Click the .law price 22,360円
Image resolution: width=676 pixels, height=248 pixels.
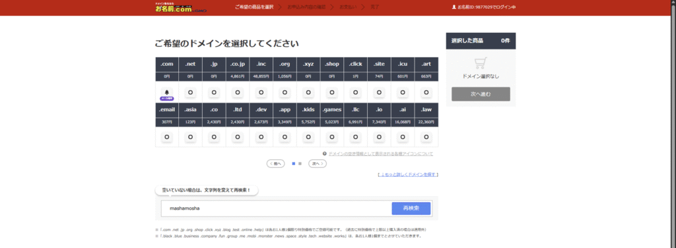[426, 122]
